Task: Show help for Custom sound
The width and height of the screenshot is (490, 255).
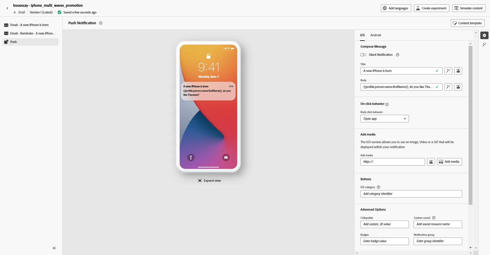Action: pyautogui.click(x=434, y=218)
